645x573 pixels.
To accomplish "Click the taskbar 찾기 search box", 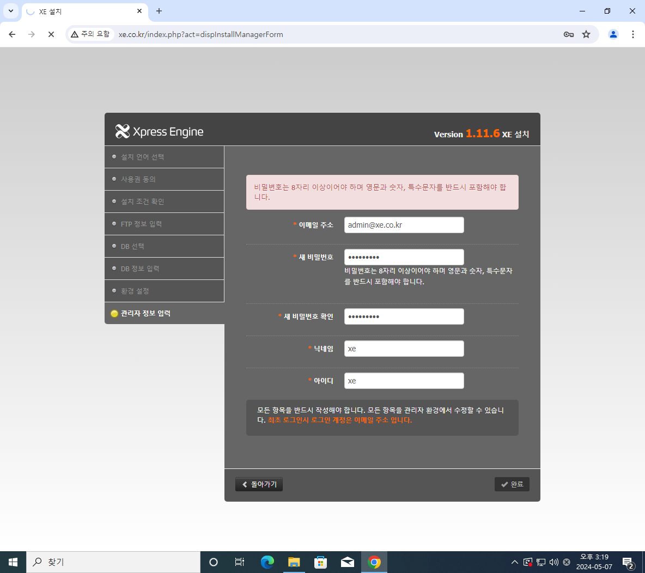I will tap(113, 562).
